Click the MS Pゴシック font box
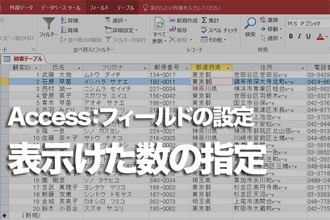The image size is (330, 220). [x=308, y=24]
